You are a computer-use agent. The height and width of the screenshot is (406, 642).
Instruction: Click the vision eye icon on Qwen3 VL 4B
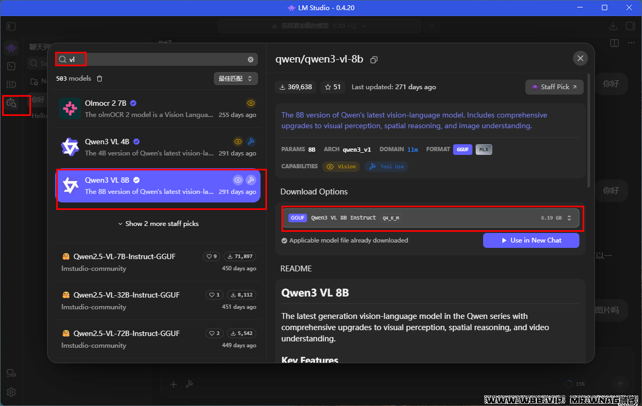(x=239, y=142)
